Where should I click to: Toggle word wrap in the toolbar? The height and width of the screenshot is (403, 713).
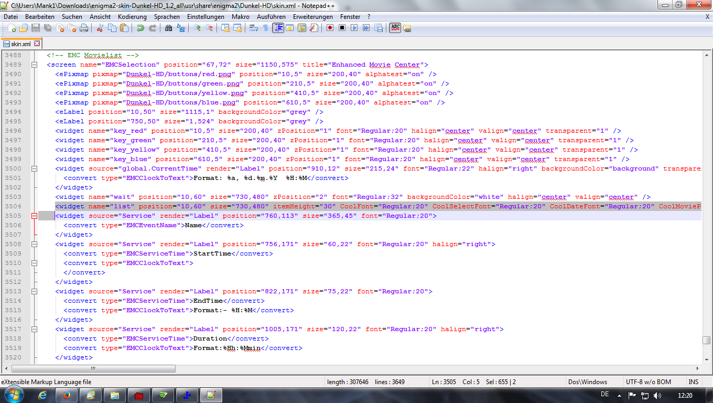coord(254,28)
